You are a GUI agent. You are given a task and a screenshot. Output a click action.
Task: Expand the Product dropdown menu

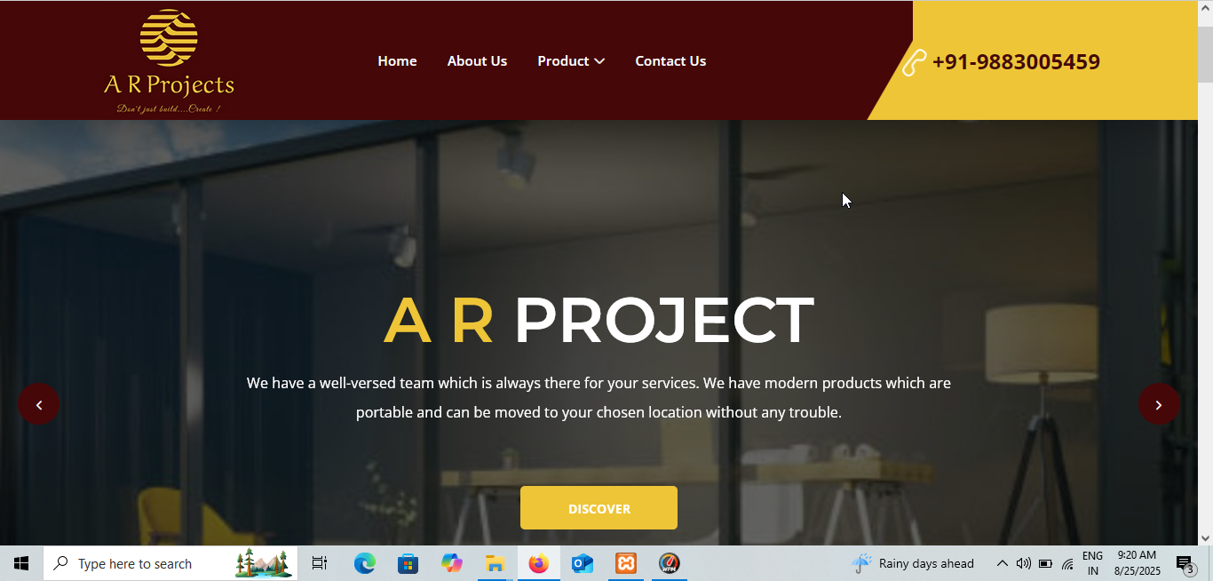tap(571, 60)
